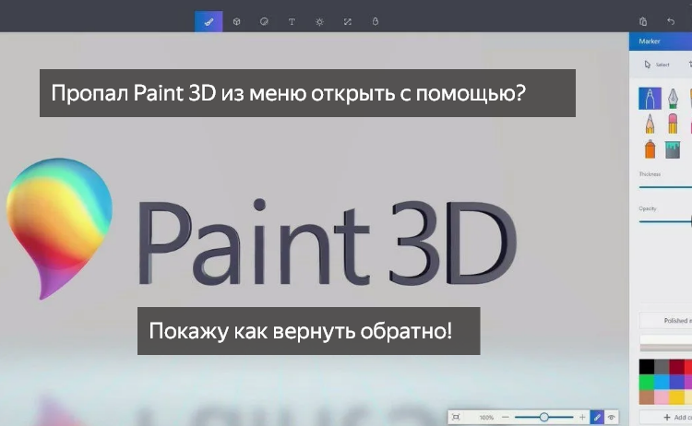The height and width of the screenshot is (426, 692).
Task: Open the Canvas resize tool
Action: pyautogui.click(x=347, y=21)
